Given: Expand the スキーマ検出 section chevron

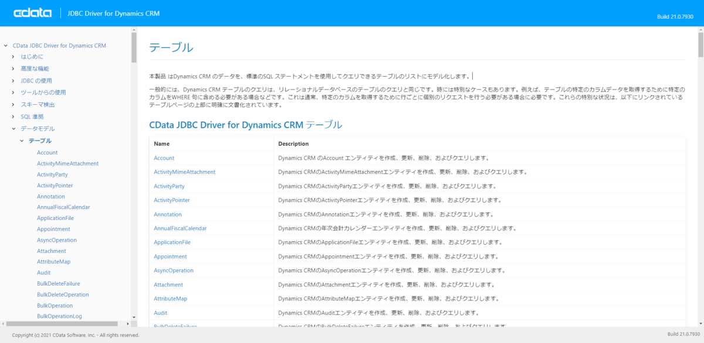Looking at the screenshot, I should pos(13,105).
